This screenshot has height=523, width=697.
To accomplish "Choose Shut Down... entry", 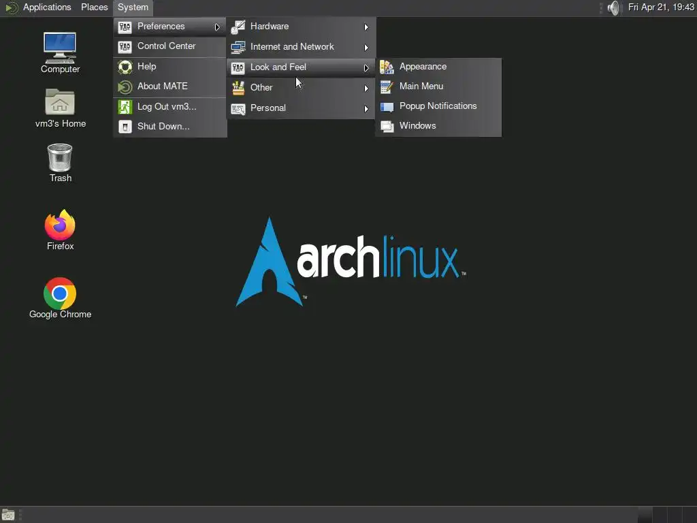I will [x=169, y=126].
